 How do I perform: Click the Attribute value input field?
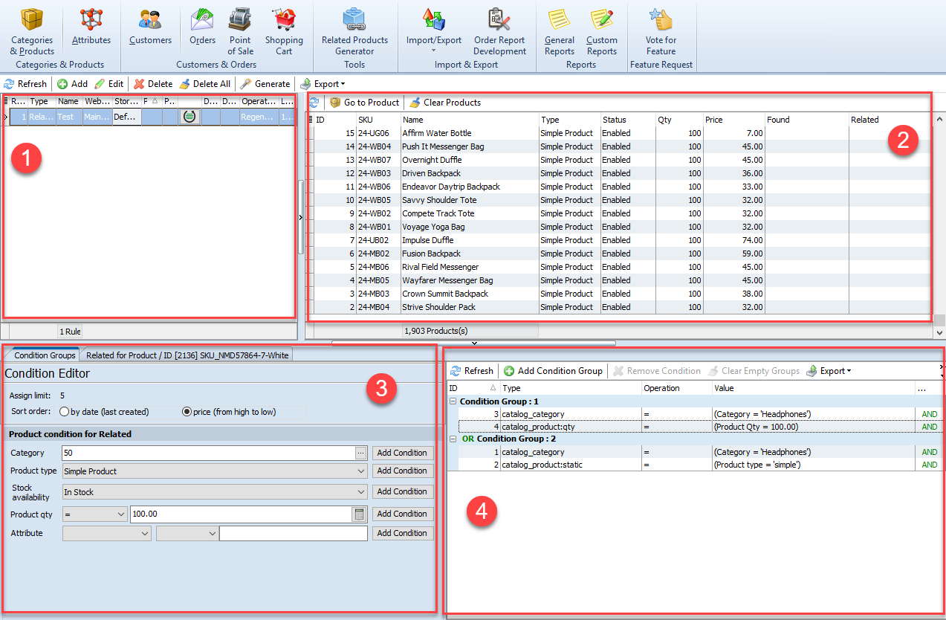click(x=294, y=533)
